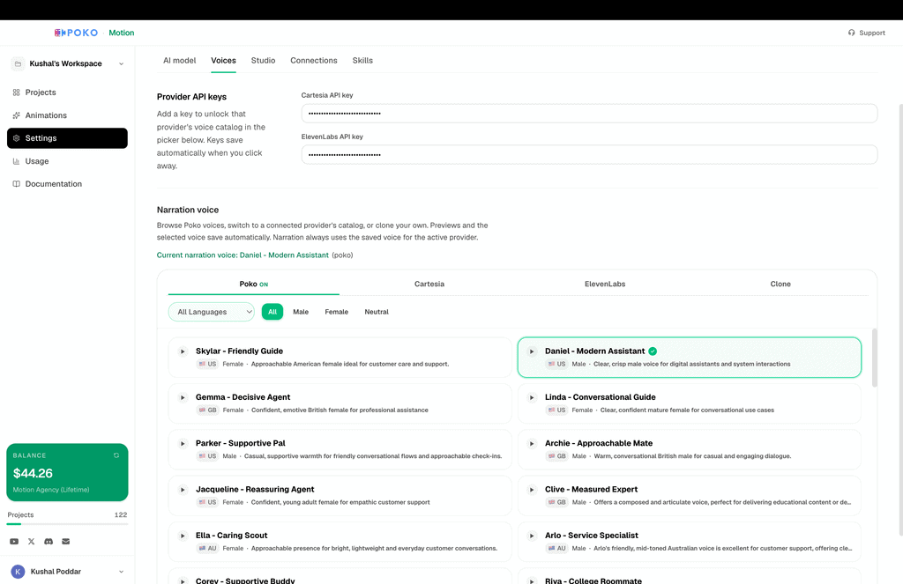This screenshot has height=584, width=903.
Task: Filter voices by Female
Action: [x=336, y=312]
